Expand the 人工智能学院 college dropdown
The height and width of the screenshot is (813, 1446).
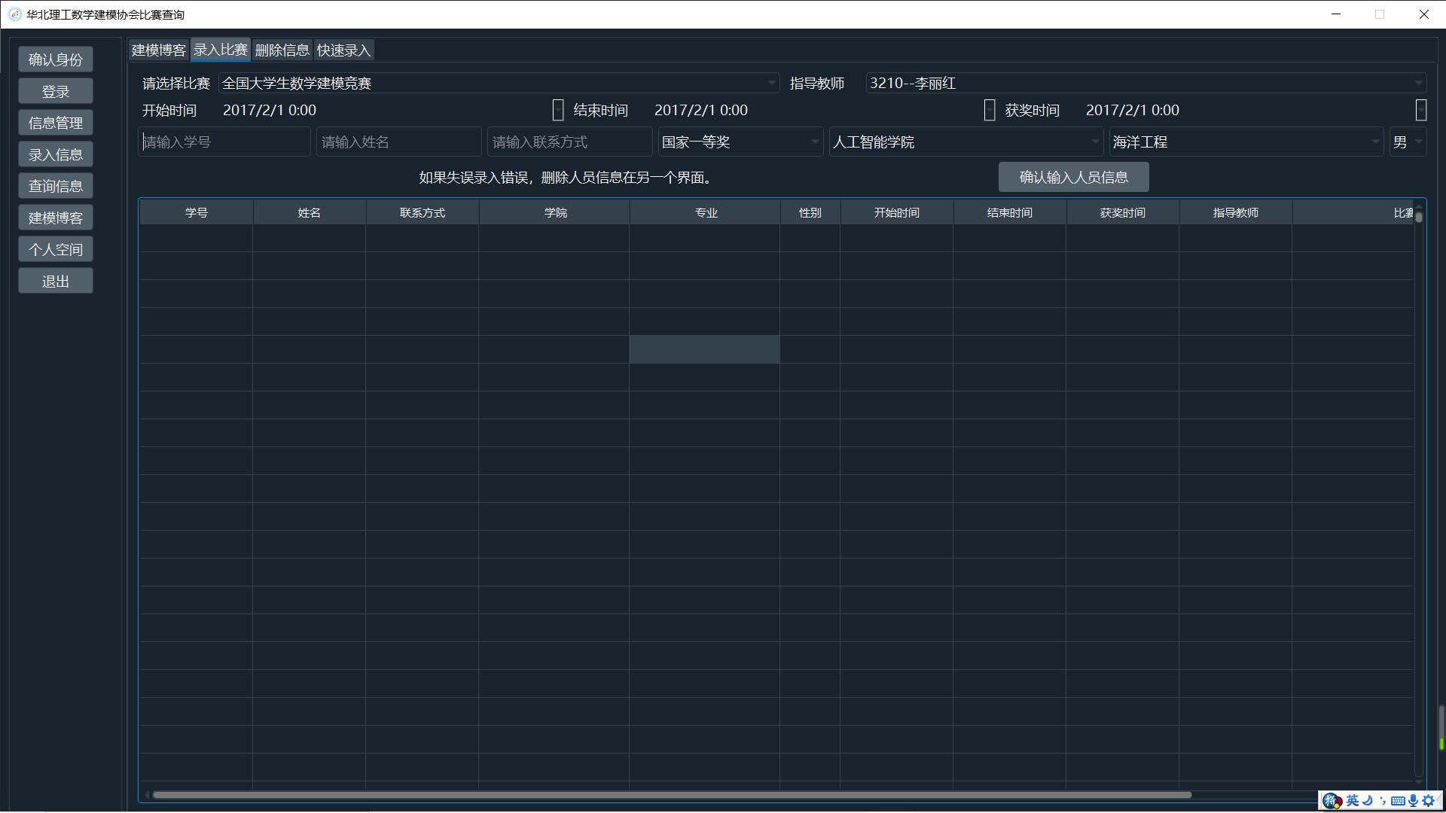pyautogui.click(x=1095, y=142)
